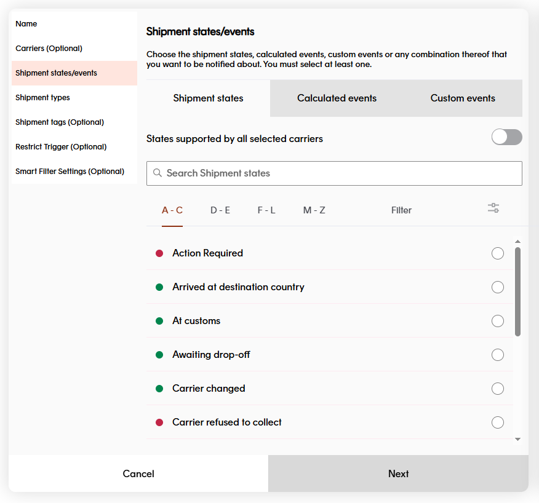Screen dimensions: 539x503
Task: Open Shipment types step in sidebar
Action: point(43,98)
